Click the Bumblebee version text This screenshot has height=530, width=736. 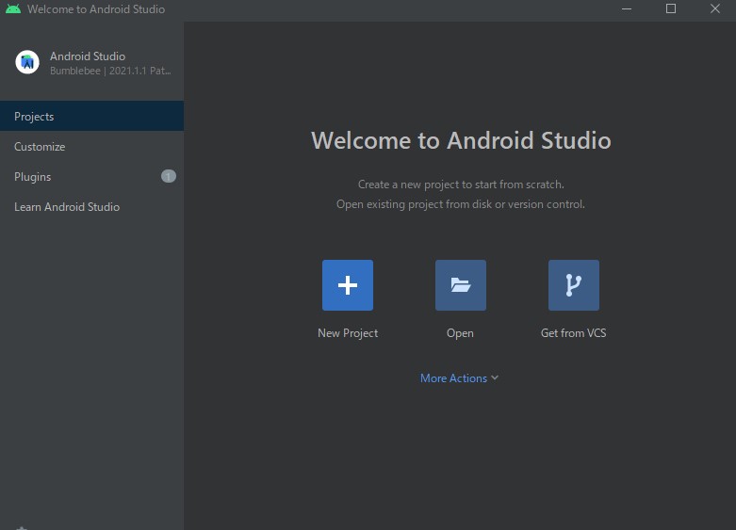point(110,71)
